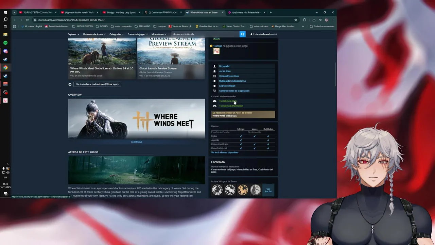Open the DISEÑO bookmark folder

click(x=102, y=26)
